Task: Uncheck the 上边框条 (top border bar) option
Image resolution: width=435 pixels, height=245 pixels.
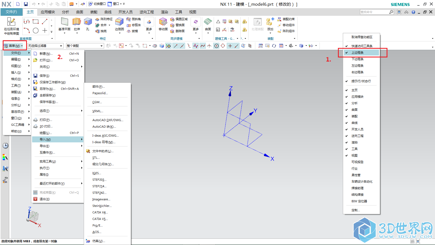Action: [x=361, y=53]
